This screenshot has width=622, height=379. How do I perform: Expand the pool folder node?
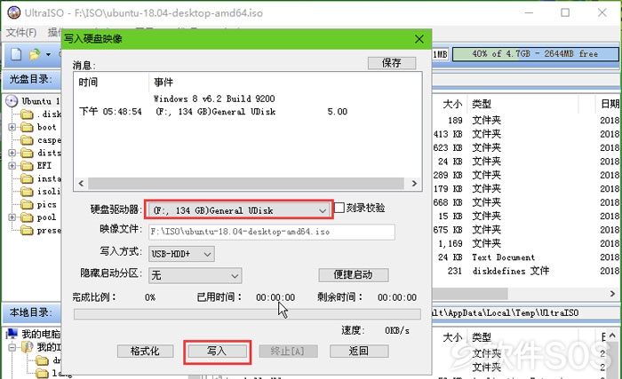click(12, 217)
